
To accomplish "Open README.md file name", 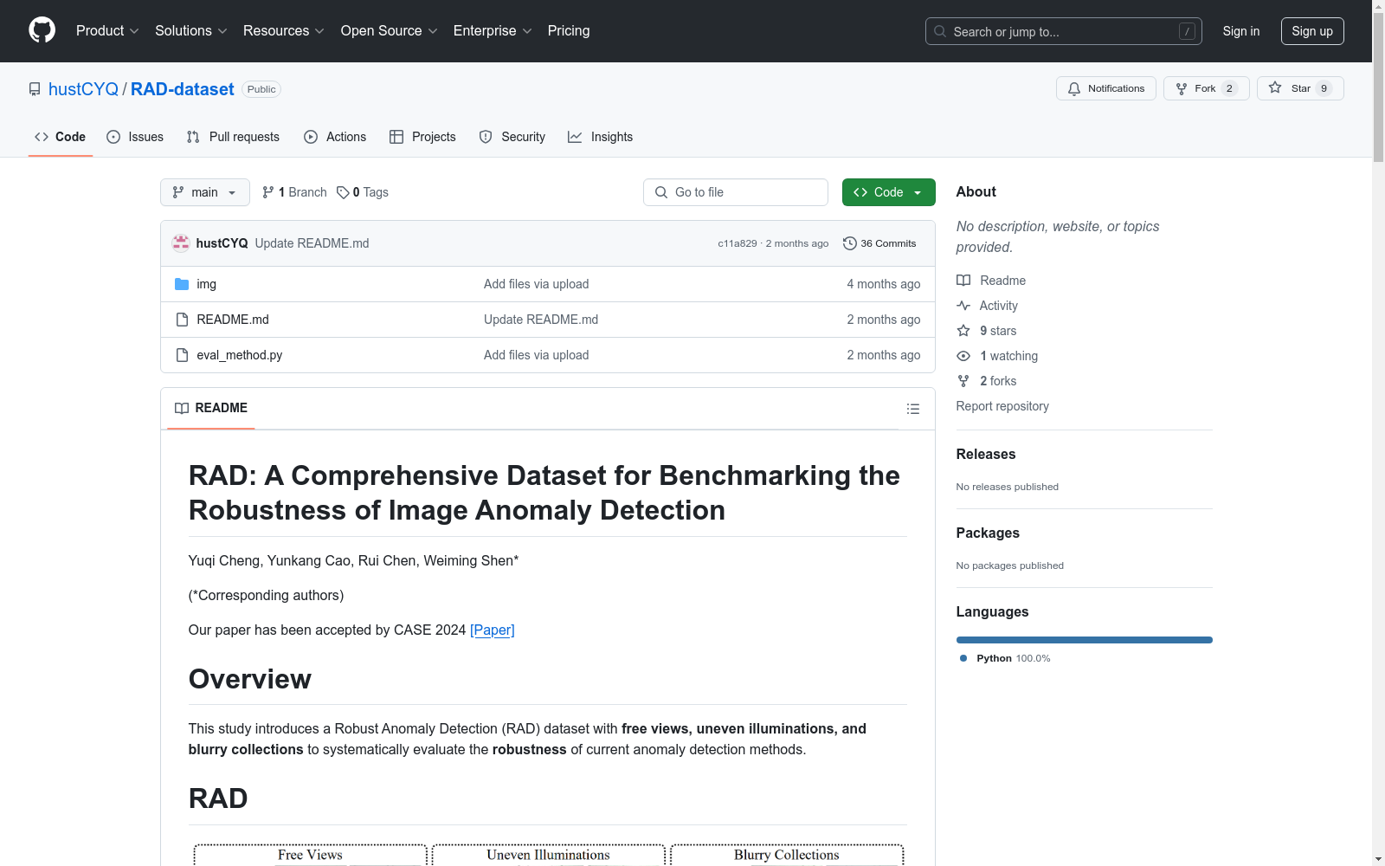I will 233,320.
